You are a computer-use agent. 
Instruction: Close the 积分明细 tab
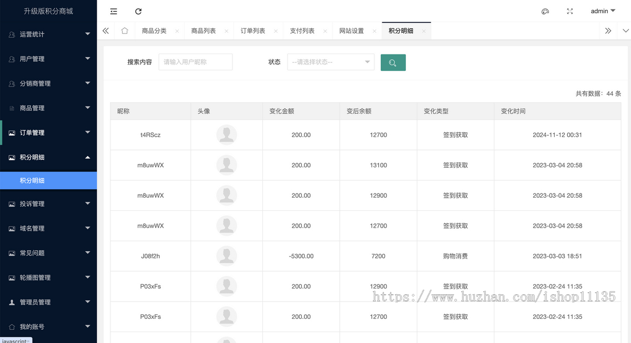point(424,31)
